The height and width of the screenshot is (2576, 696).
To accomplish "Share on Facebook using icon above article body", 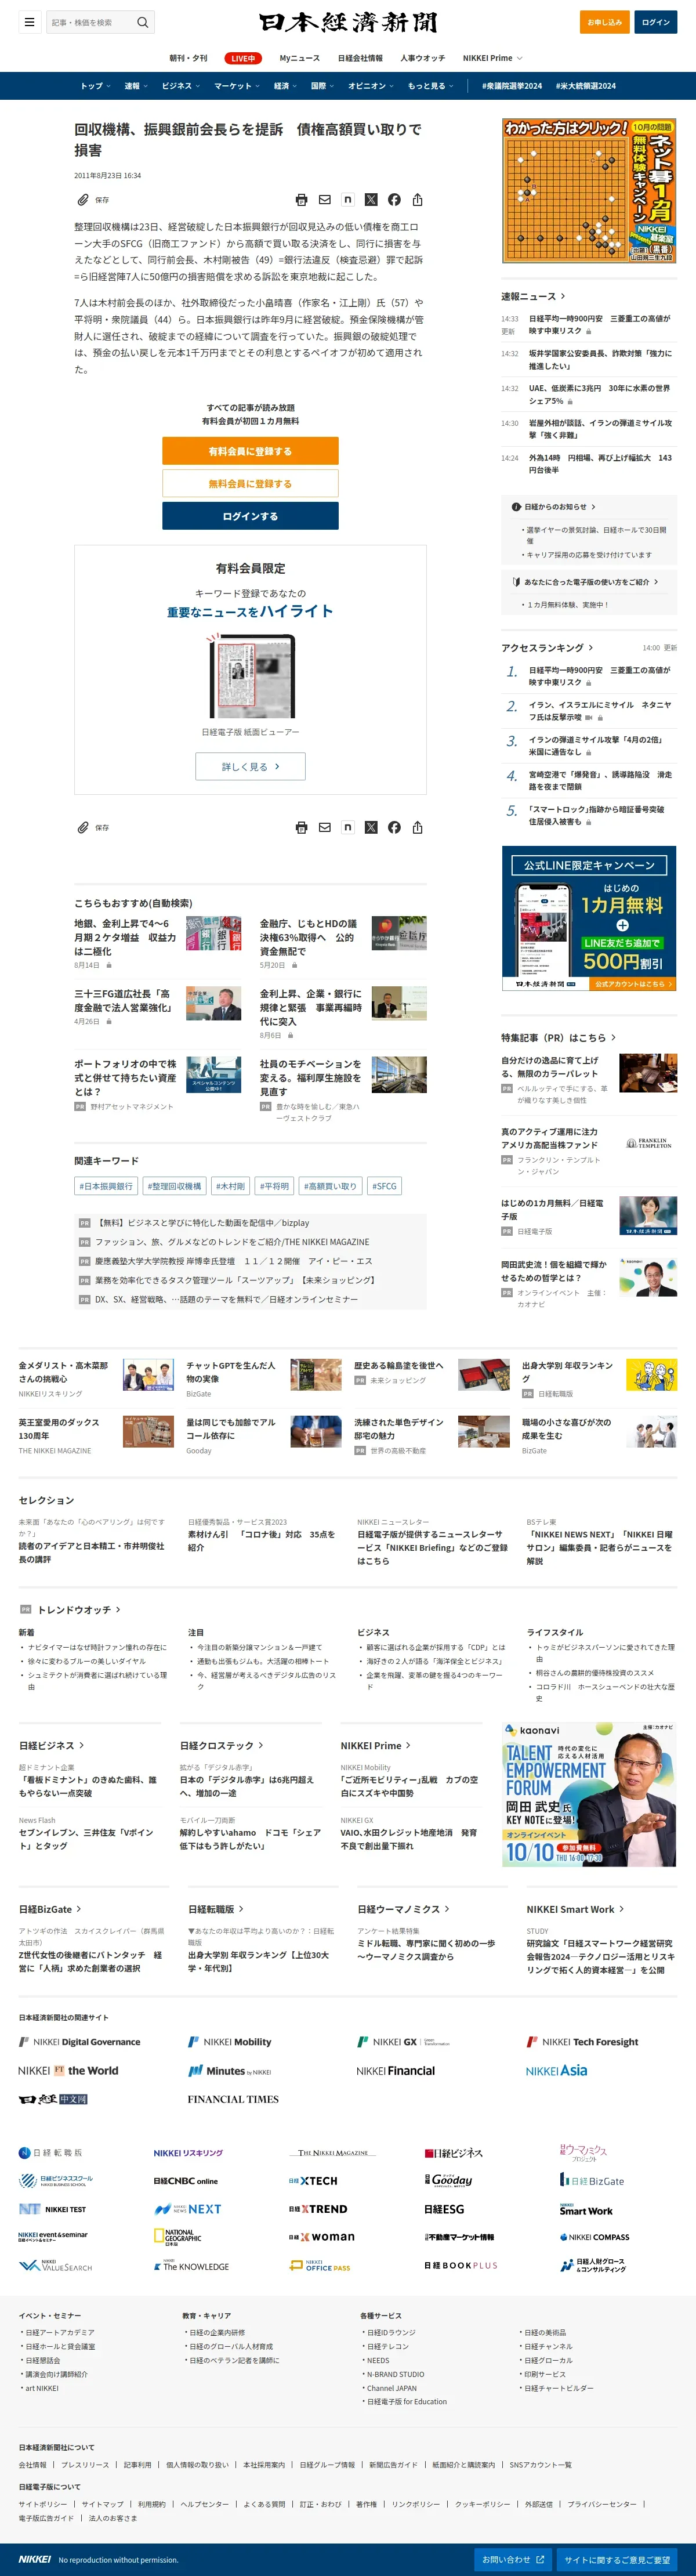I will [394, 200].
